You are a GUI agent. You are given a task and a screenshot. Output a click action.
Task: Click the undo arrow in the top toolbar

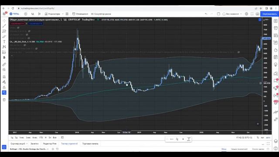pos(206,14)
